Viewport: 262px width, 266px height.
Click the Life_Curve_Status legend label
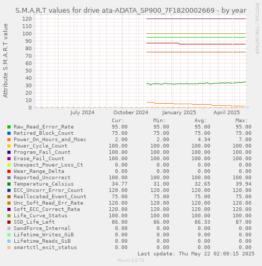(x=41, y=216)
